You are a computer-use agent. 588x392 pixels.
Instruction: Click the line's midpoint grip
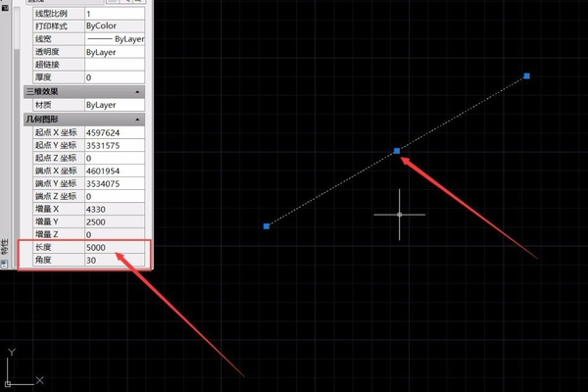(397, 151)
